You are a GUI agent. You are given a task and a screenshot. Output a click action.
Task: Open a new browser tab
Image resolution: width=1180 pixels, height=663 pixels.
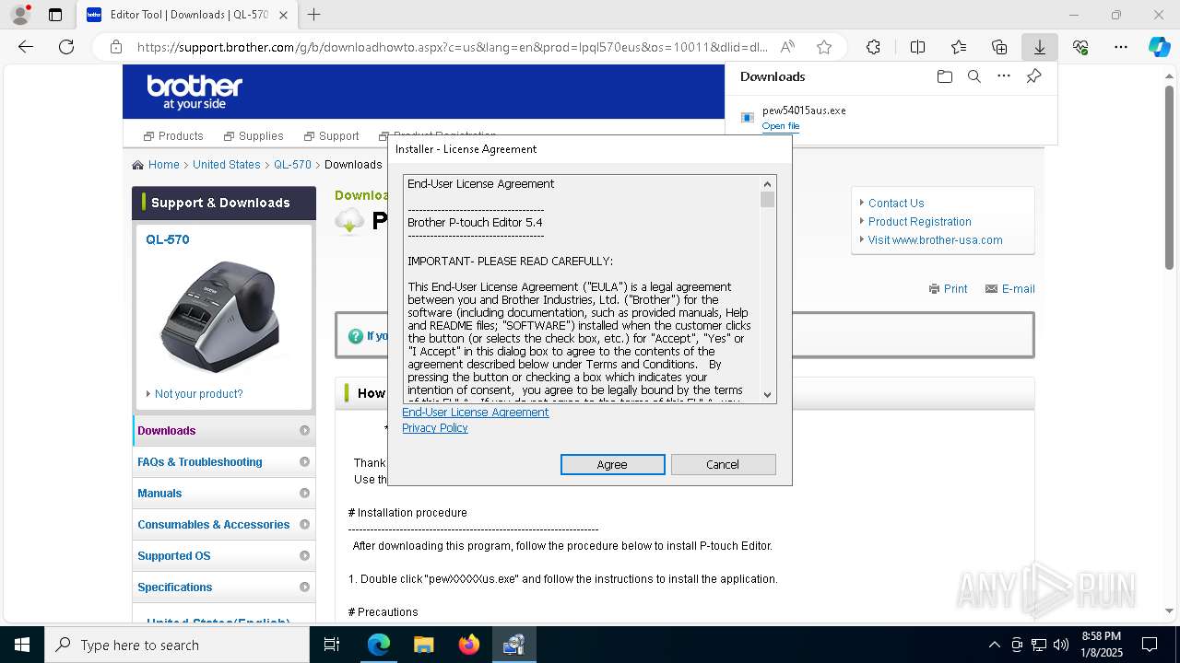(x=314, y=15)
